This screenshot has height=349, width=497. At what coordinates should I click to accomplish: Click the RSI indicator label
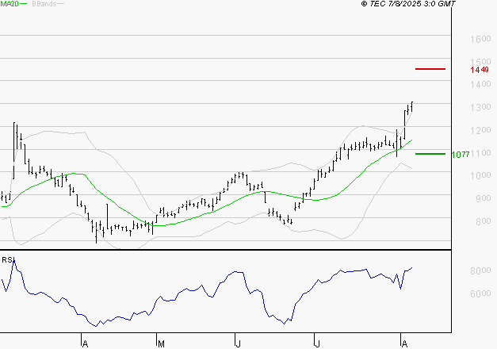click(6, 259)
